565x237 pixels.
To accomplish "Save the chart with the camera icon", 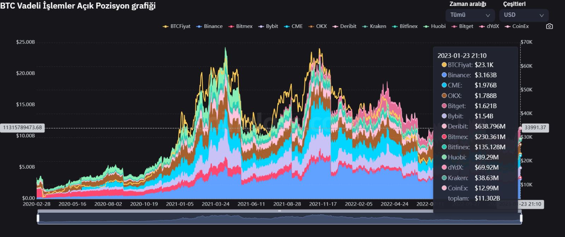I will (x=549, y=26).
